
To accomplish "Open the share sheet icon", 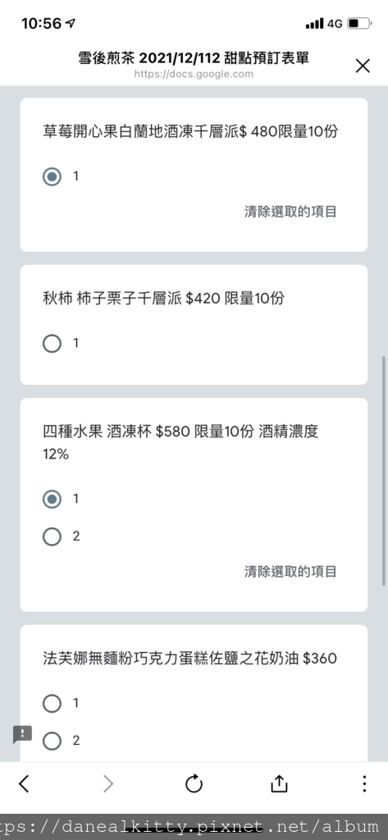I will tap(279, 783).
